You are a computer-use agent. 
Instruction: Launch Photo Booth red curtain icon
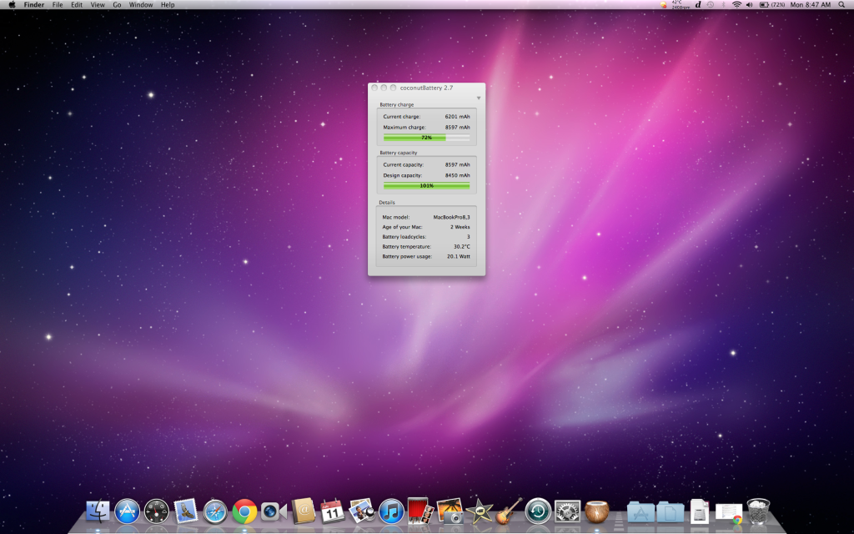420,511
